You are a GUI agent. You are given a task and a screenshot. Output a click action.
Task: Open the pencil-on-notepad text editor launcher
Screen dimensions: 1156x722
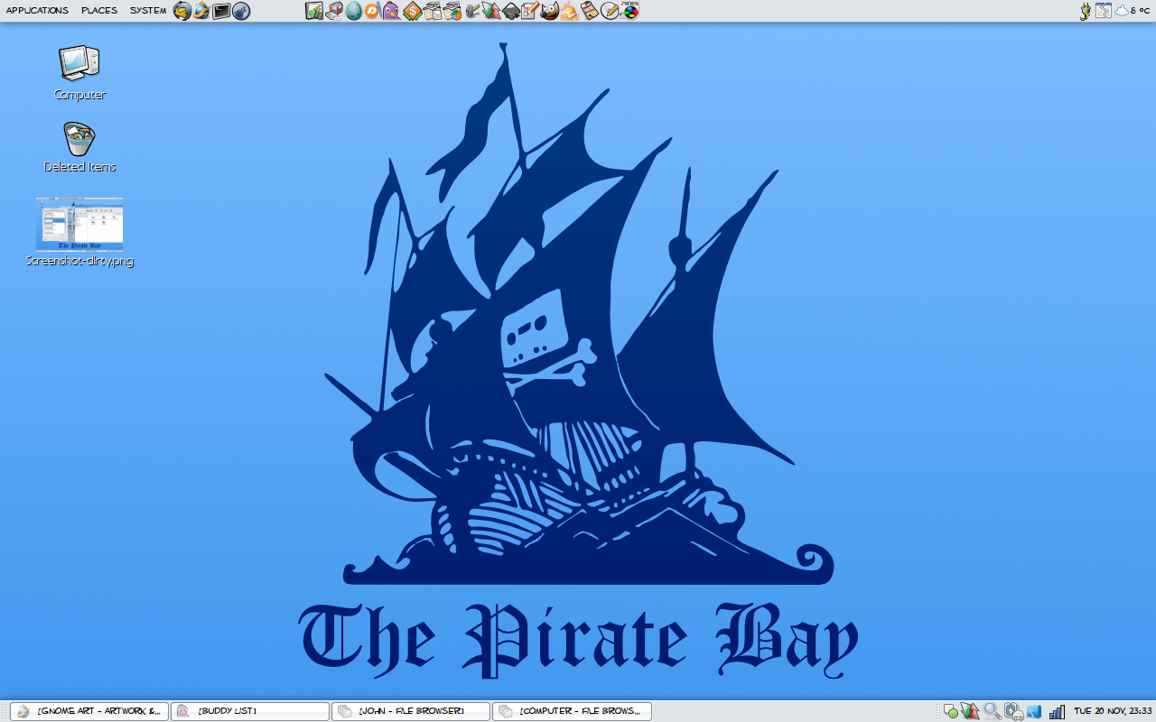coord(530,11)
